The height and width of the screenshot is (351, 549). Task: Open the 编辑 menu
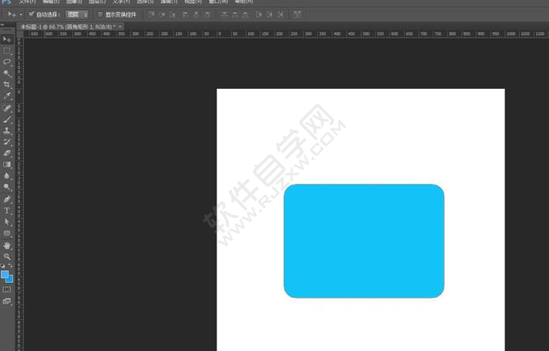tap(51, 2)
